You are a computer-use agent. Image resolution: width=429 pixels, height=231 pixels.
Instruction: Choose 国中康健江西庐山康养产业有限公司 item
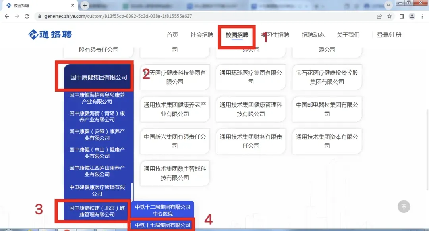tap(97, 171)
